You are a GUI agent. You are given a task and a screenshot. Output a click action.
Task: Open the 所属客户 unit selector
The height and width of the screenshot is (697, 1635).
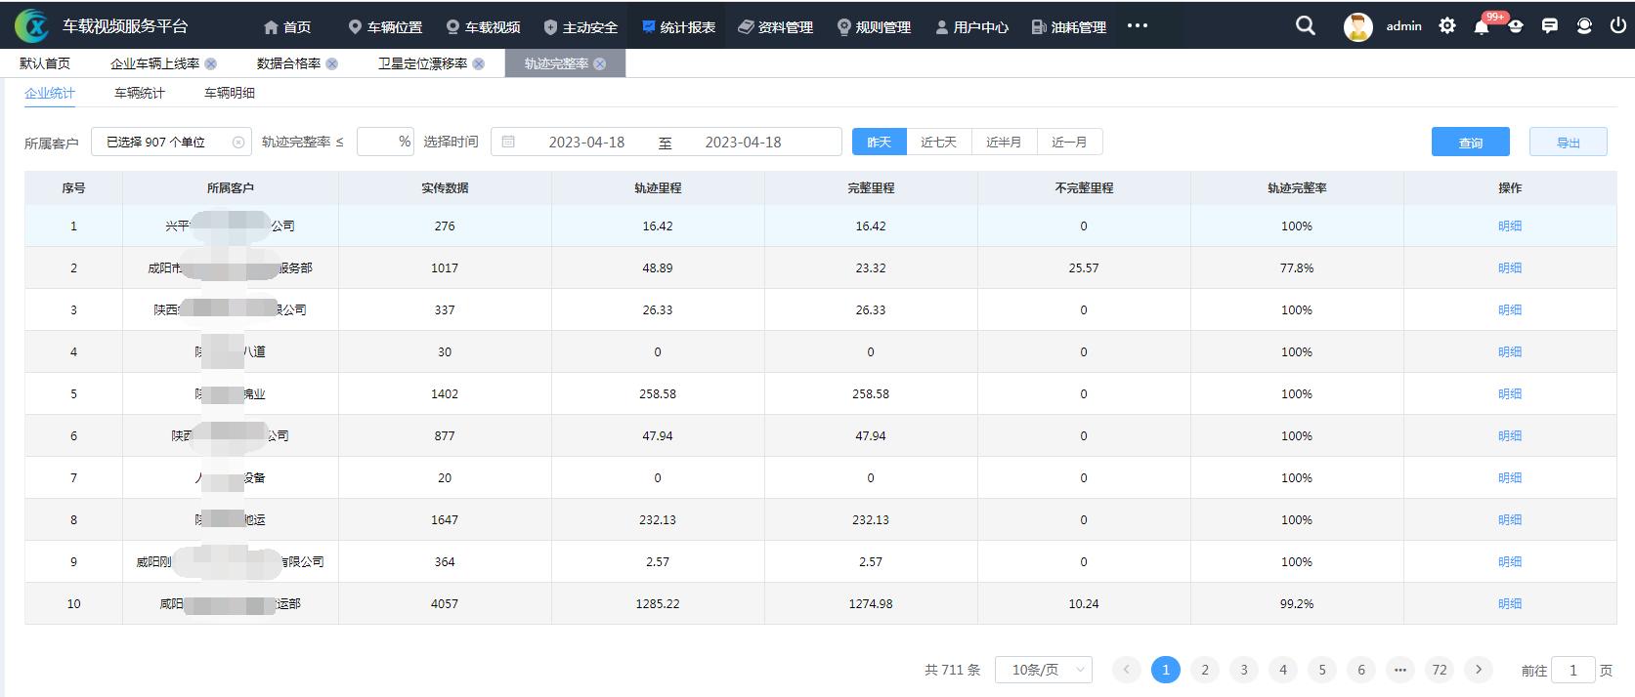tap(171, 142)
